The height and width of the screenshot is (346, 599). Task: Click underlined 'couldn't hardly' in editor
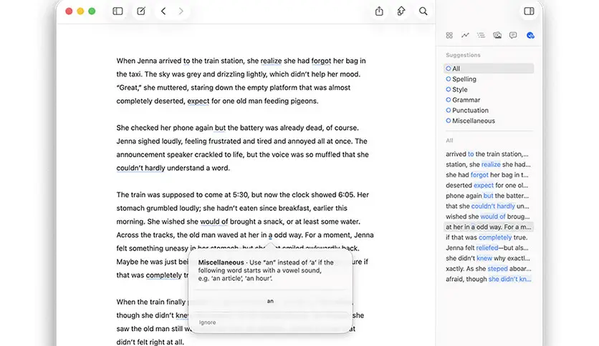(x=140, y=168)
